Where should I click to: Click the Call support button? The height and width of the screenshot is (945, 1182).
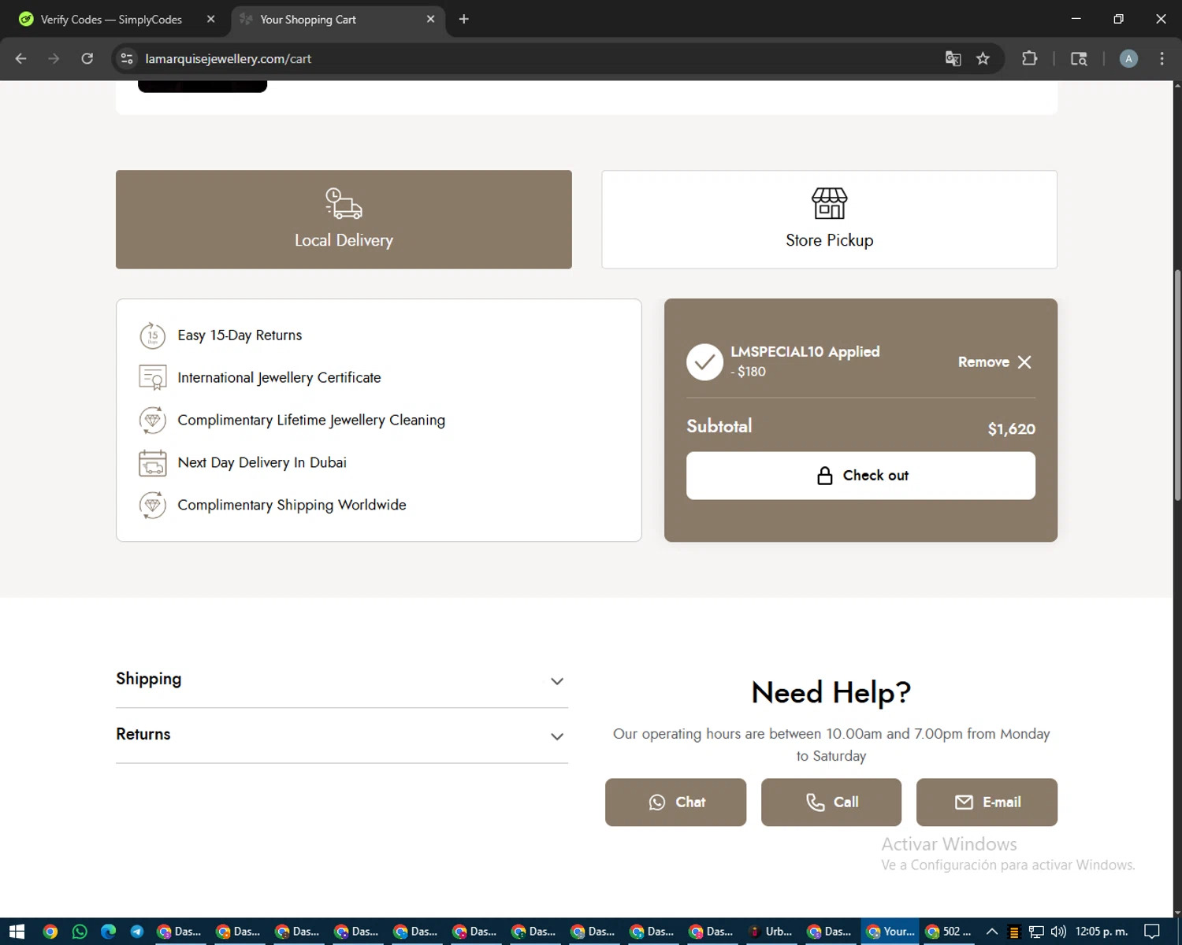(x=831, y=802)
